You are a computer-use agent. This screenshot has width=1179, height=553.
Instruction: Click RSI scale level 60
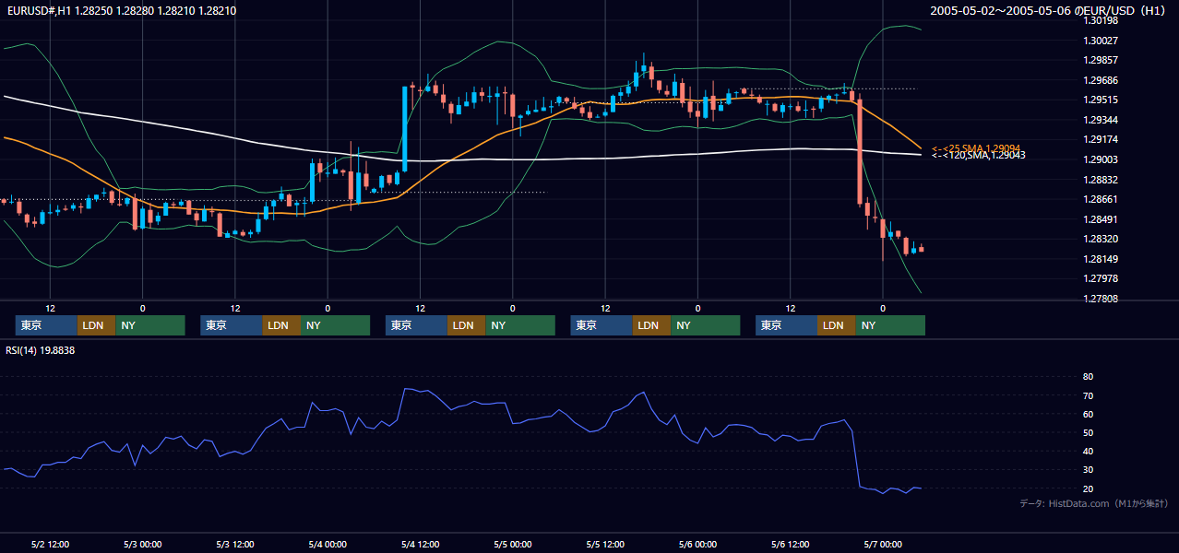pos(1088,415)
